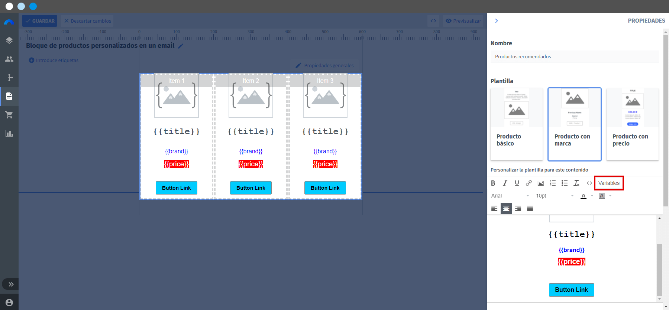
Task: Click Button Link under Item 1
Action: pos(177,188)
